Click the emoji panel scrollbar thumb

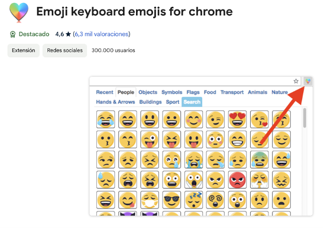pos(304,118)
